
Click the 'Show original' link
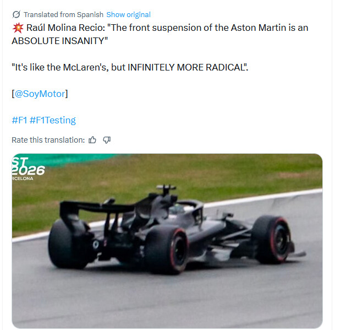tap(128, 15)
